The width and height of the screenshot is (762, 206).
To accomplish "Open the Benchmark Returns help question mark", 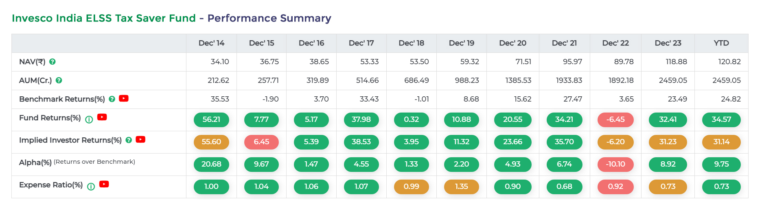I will (x=112, y=99).
